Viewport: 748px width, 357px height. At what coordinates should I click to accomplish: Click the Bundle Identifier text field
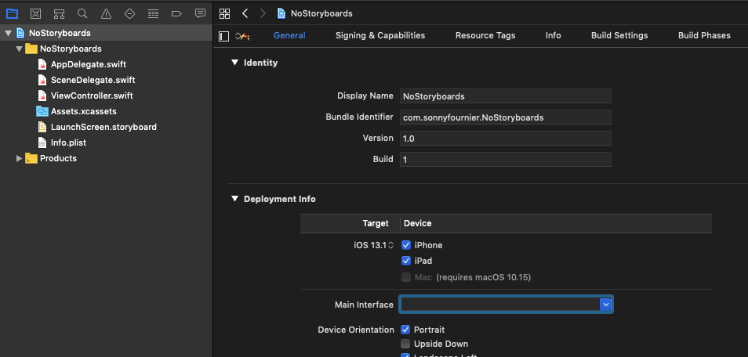506,117
